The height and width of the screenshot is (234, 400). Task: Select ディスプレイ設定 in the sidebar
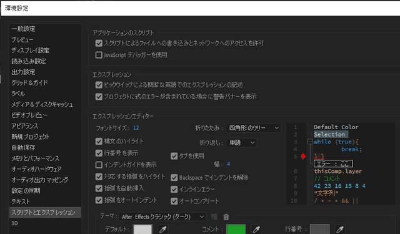point(45,51)
